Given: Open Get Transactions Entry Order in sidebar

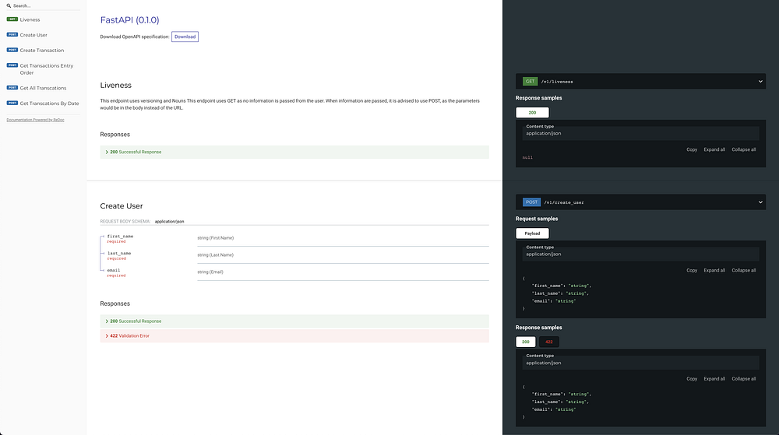Looking at the screenshot, I should coord(47,69).
